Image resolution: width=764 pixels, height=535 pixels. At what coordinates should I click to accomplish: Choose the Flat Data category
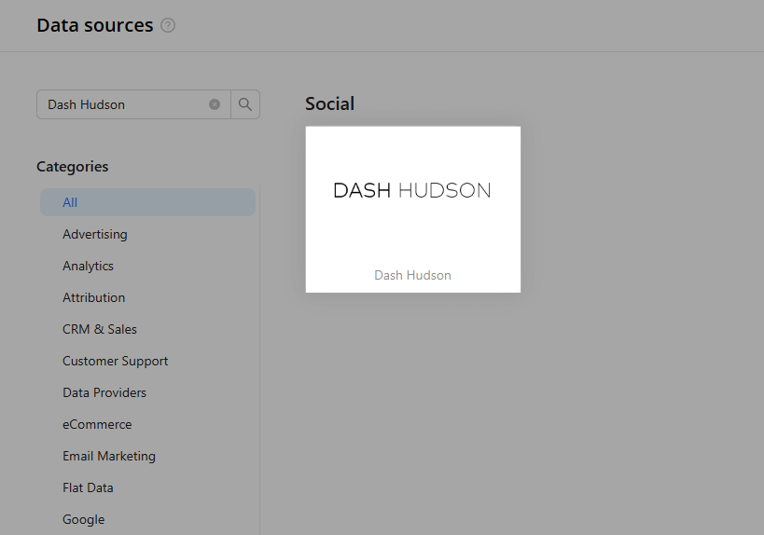pos(88,487)
